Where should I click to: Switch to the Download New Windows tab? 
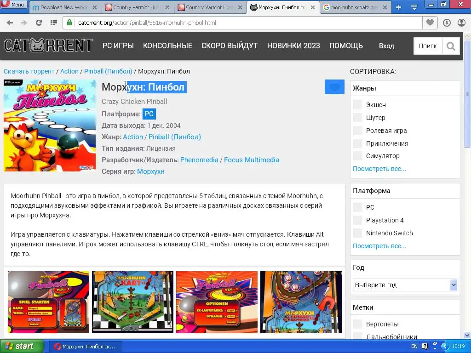click(x=64, y=7)
